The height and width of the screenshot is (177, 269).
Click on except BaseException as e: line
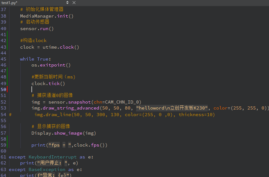[x=45, y=170]
